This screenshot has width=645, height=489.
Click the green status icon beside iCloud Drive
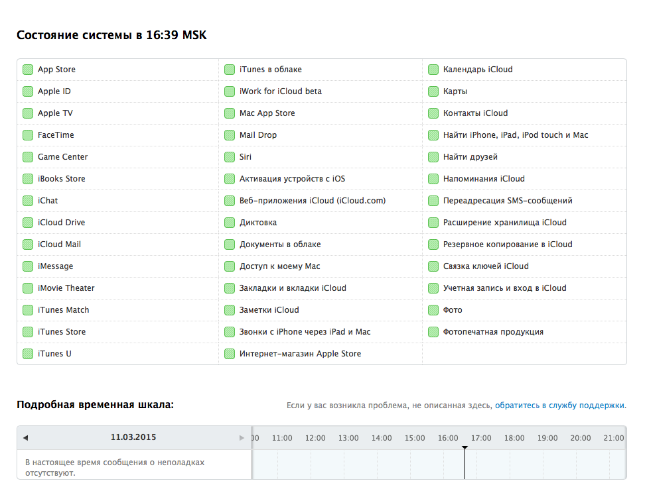28,223
